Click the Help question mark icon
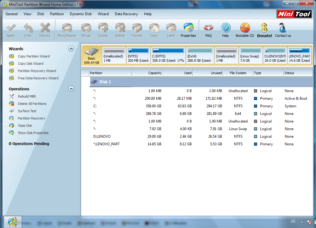The width and height of the screenshot is (316, 228). point(225,28)
